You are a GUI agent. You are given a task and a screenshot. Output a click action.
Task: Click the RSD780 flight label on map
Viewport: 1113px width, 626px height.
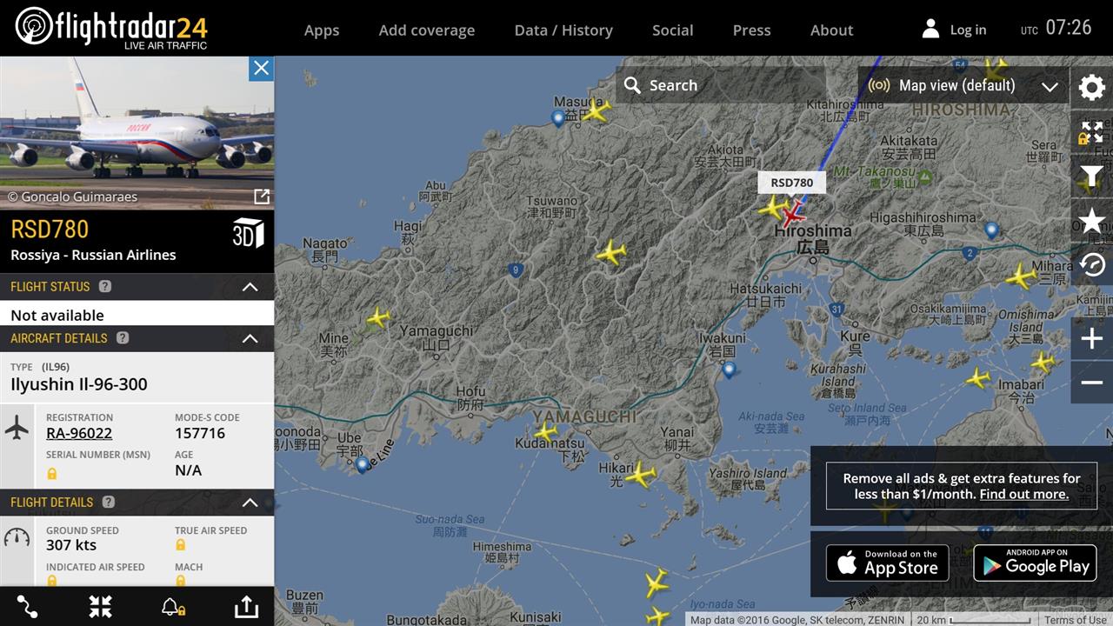coord(792,183)
